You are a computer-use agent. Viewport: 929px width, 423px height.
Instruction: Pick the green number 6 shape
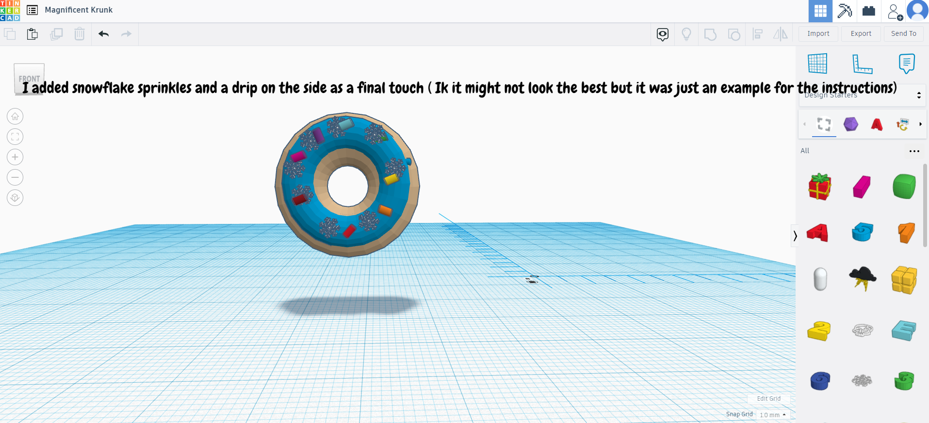(x=904, y=381)
